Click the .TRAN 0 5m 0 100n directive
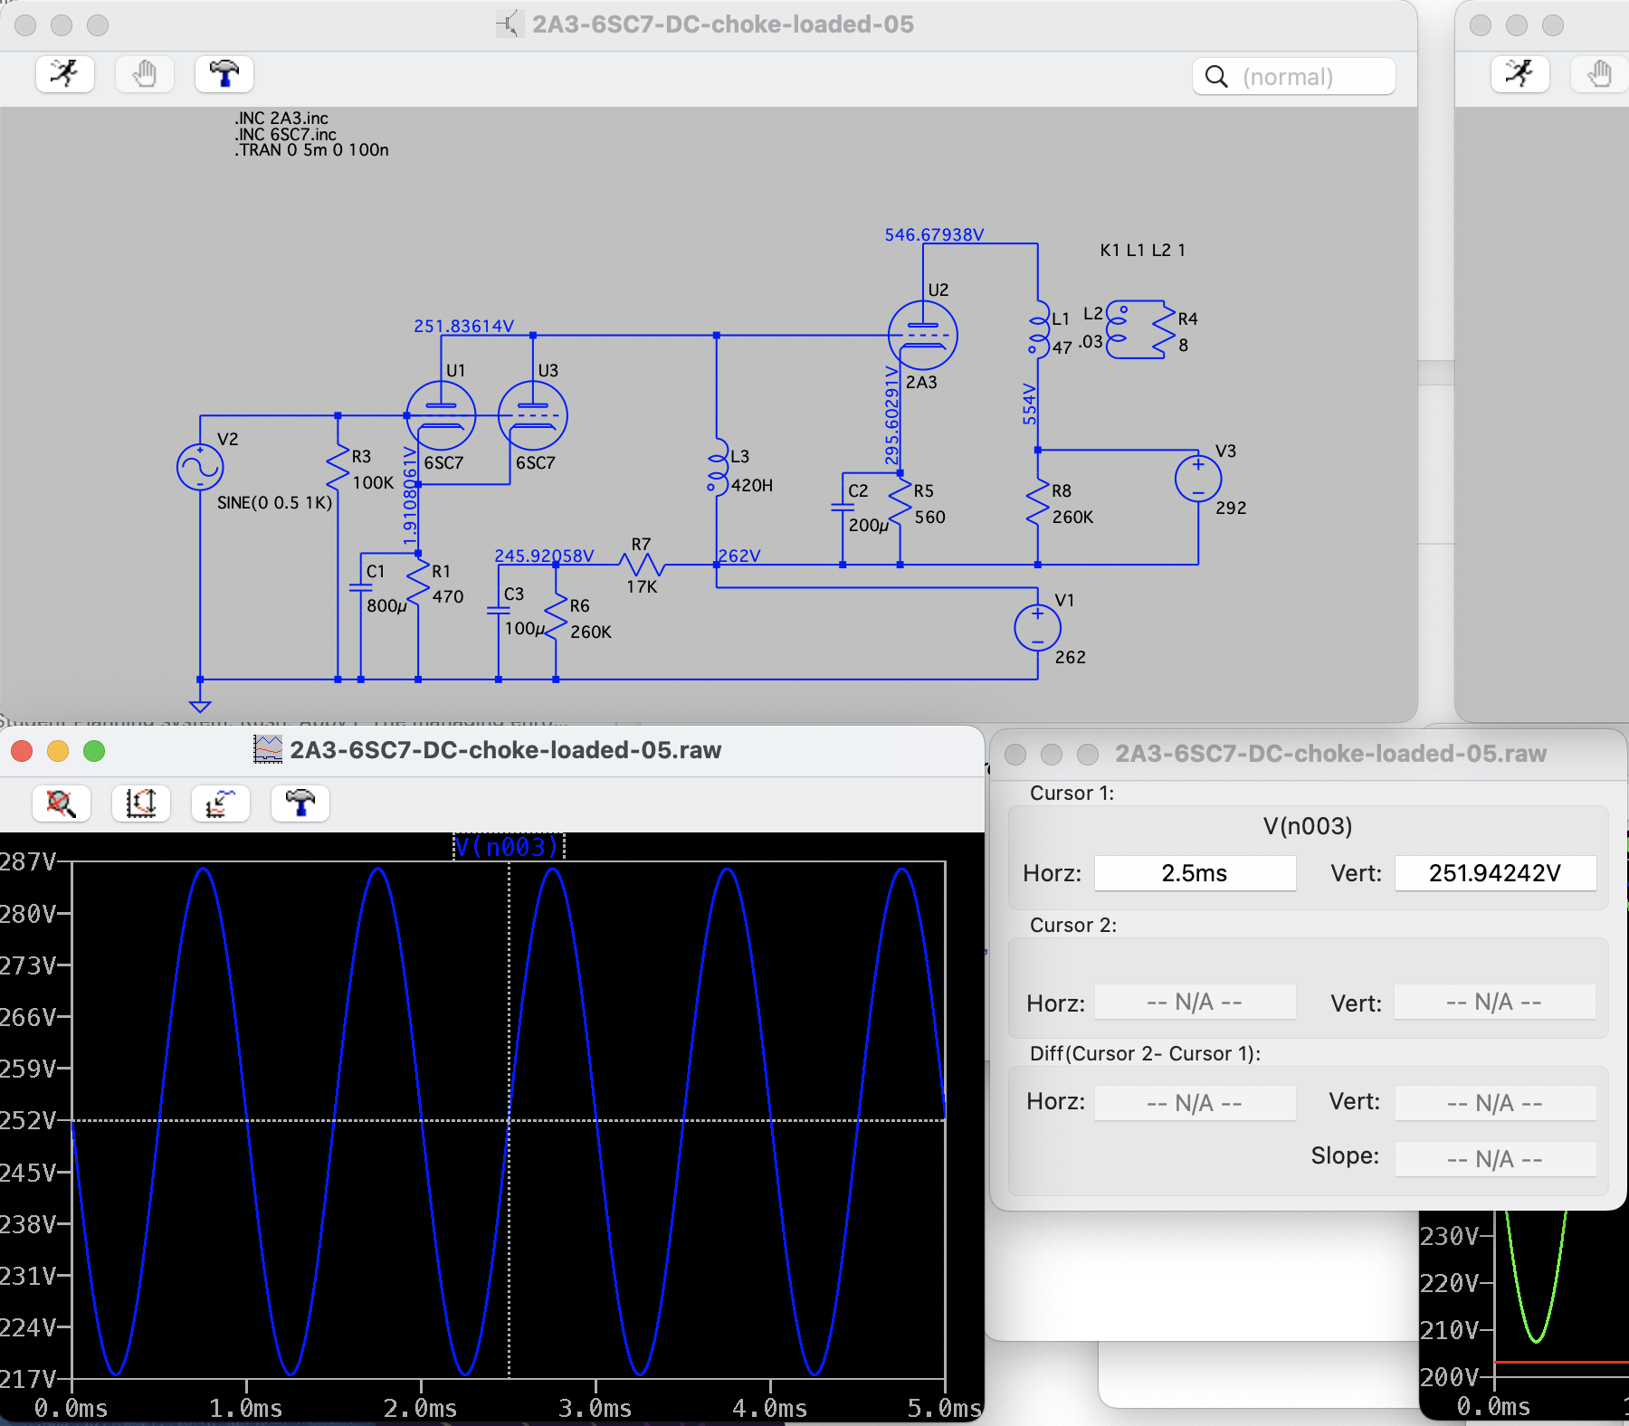Viewport: 1629px width, 1426px height. (x=311, y=150)
